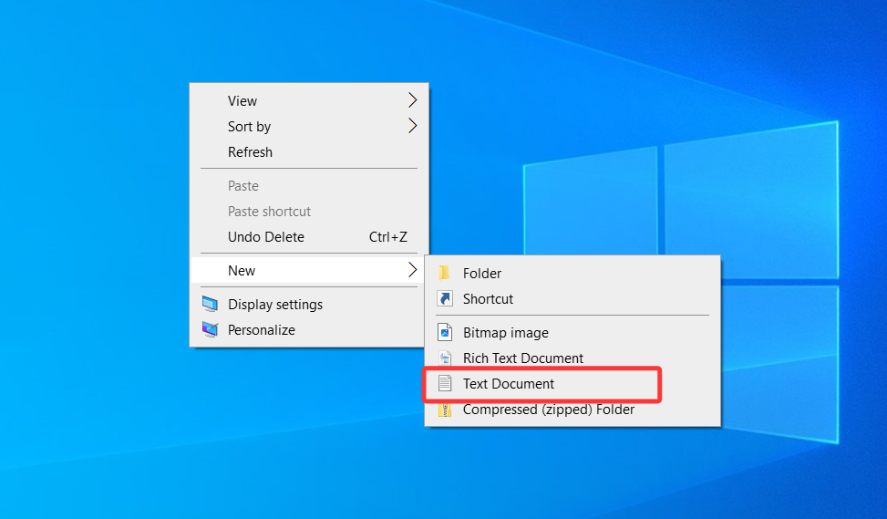Open Personalize from the context menu
Screen dimensions: 887x519
309,330
